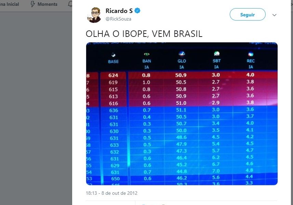
Task: Click the Ricardo S display name
Action: (x=119, y=11)
